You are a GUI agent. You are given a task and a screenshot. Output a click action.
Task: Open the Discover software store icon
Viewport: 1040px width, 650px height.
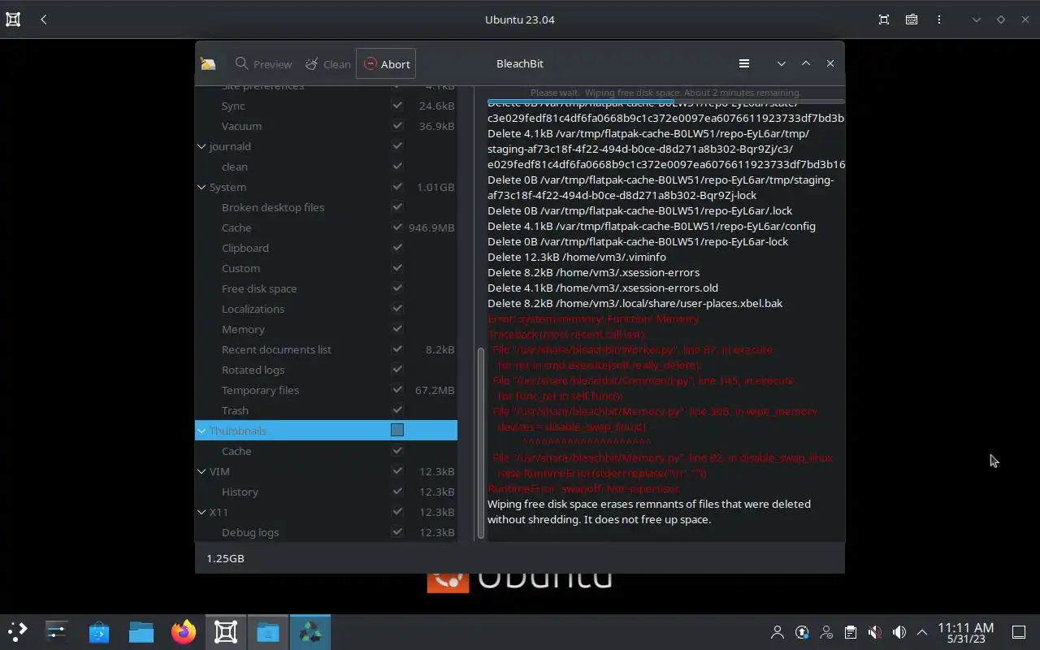(98, 631)
